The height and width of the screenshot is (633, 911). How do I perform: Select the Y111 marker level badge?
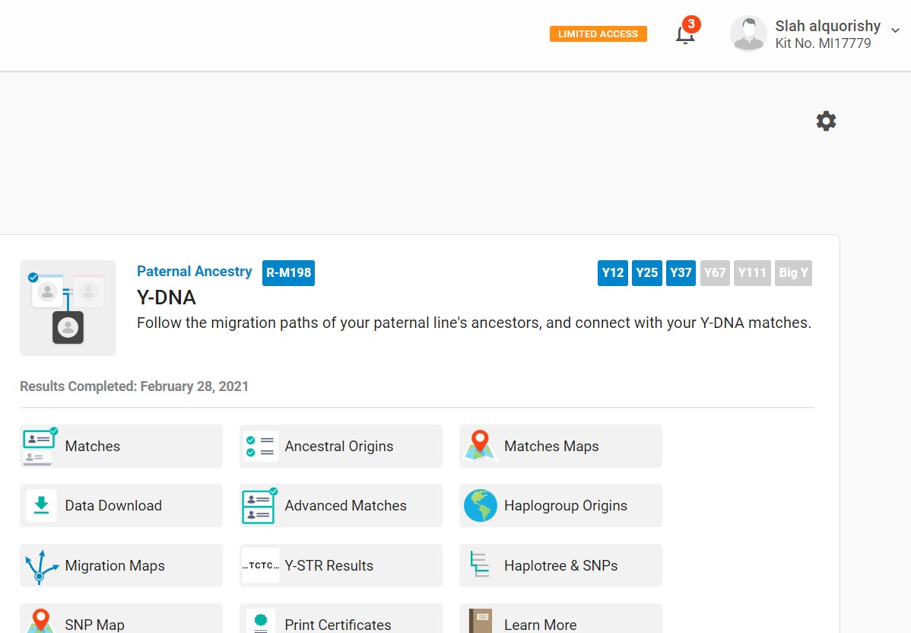pyautogui.click(x=752, y=272)
